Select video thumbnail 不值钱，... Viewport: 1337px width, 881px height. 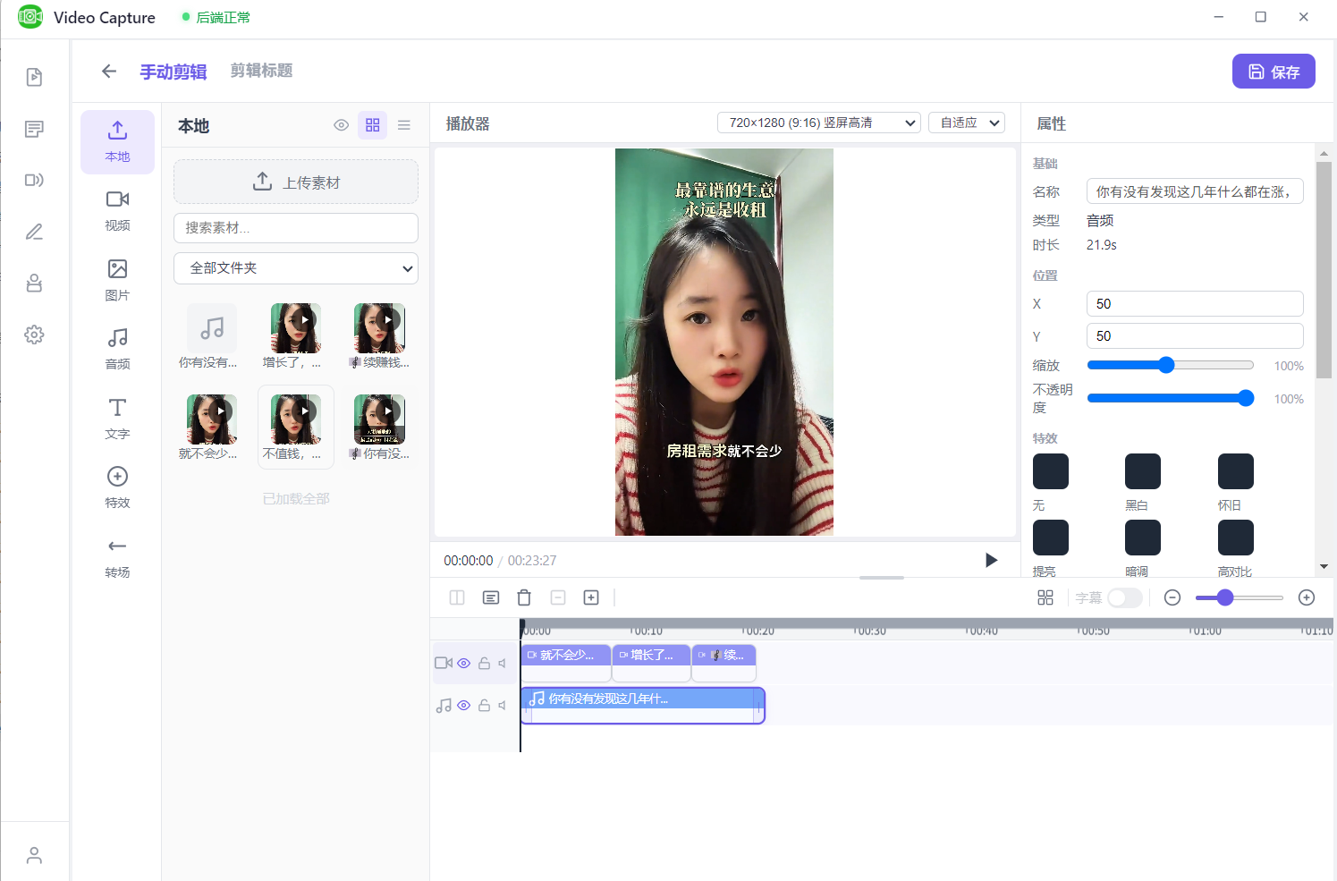(296, 419)
